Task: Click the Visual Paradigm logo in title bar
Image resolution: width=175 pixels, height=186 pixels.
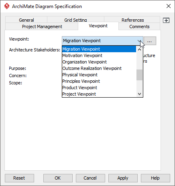Action: [x=7, y=6]
